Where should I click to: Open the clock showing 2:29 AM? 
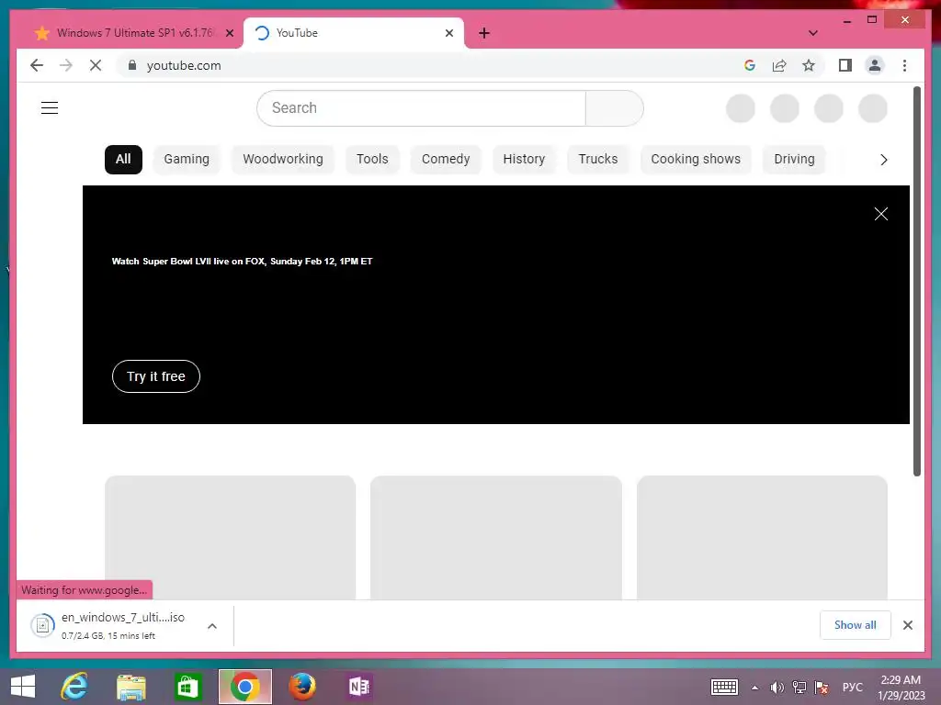[901, 688]
